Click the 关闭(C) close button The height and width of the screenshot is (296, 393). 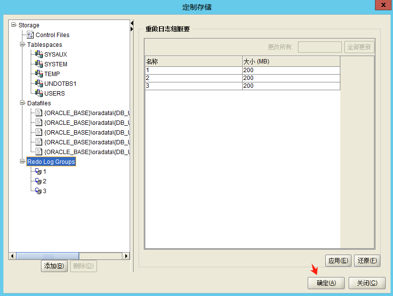point(367,283)
